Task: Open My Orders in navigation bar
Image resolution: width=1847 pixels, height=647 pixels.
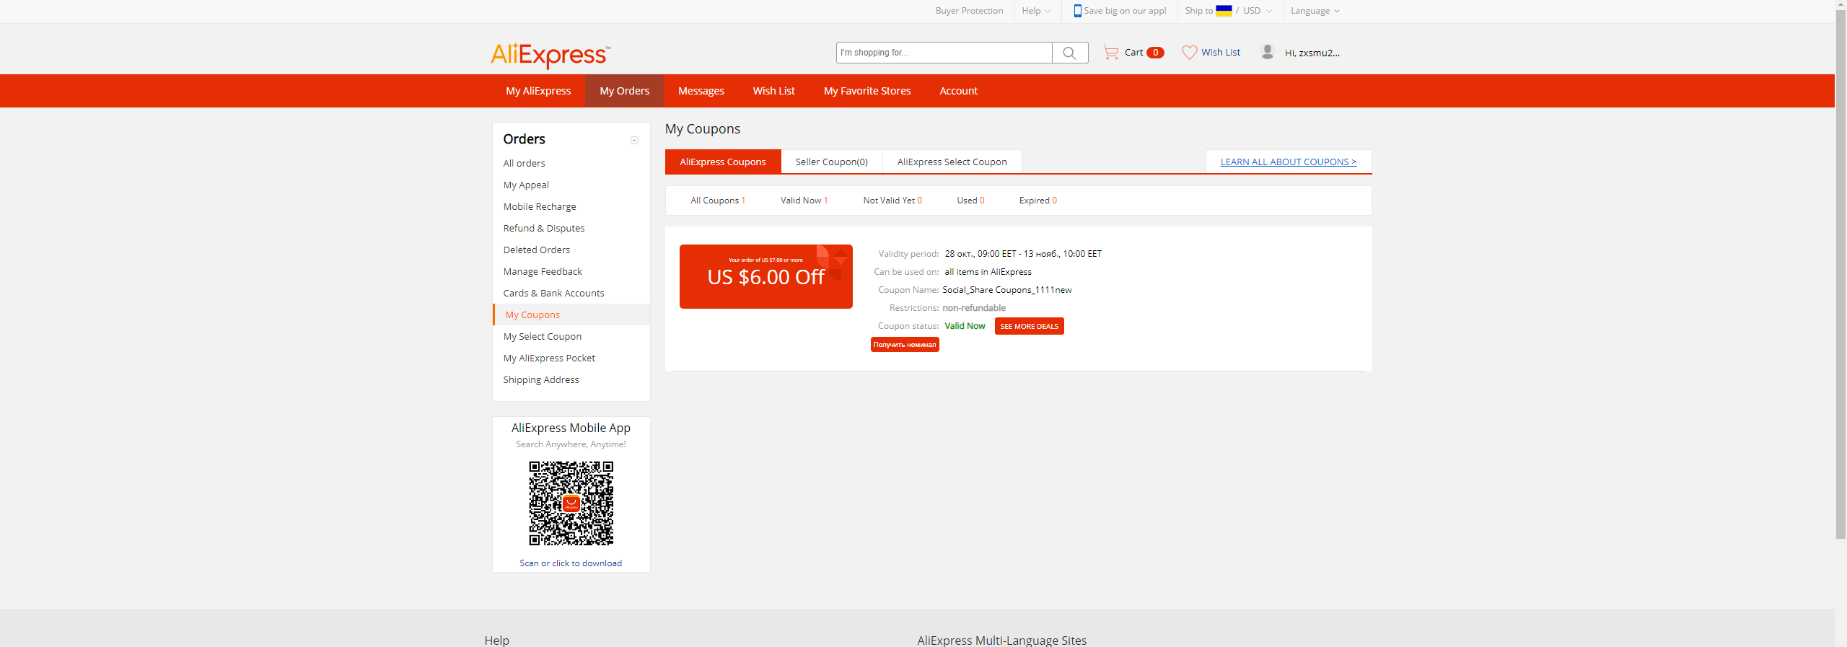Action: [x=624, y=91]
